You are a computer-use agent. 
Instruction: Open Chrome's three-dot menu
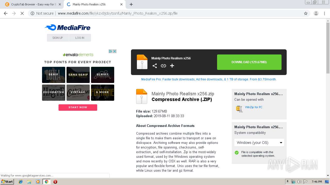tap(324, 13)
